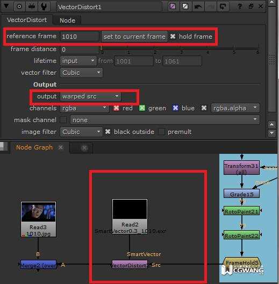
Task: Click the undo arrow icon in properties
Action: (198, 6)
